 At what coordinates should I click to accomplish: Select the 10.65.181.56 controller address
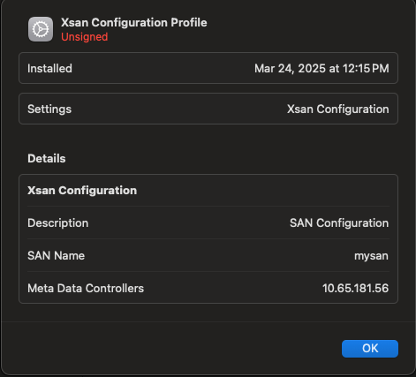pos(355,289)
